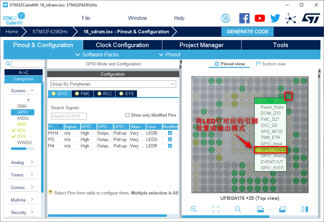
Task: Click the fit-to-screen pinout icon
Action: [216, 209]
